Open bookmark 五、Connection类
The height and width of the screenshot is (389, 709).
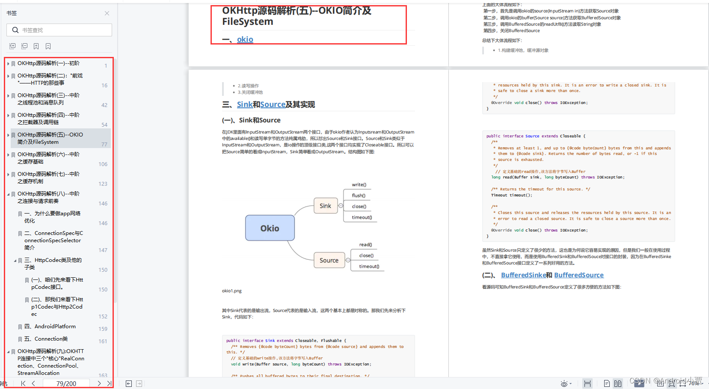[46, 339]
